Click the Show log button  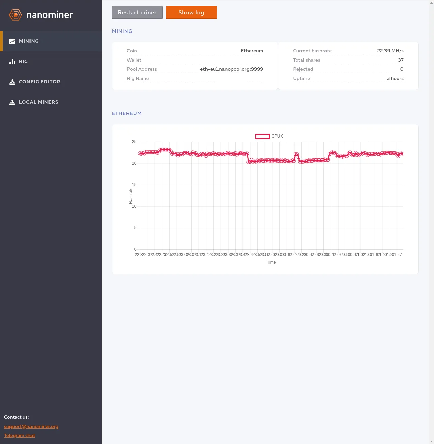pos(192,13)
